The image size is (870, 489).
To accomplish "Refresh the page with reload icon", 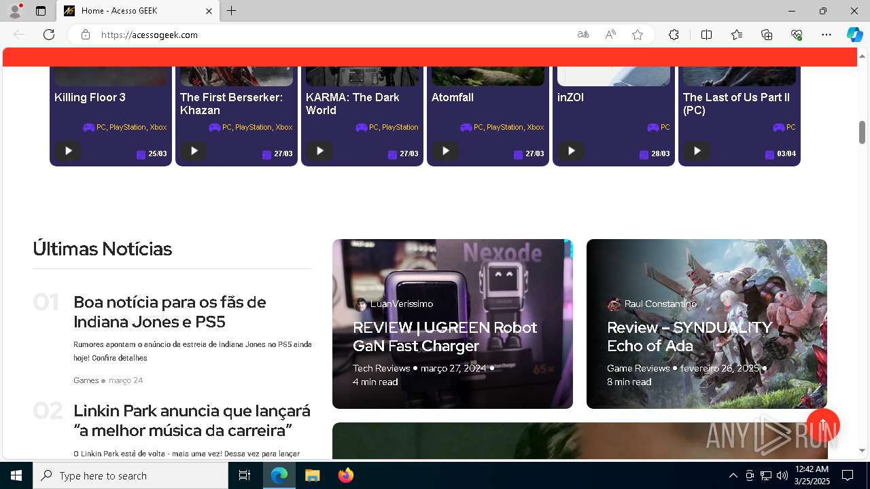I will 49,35.
